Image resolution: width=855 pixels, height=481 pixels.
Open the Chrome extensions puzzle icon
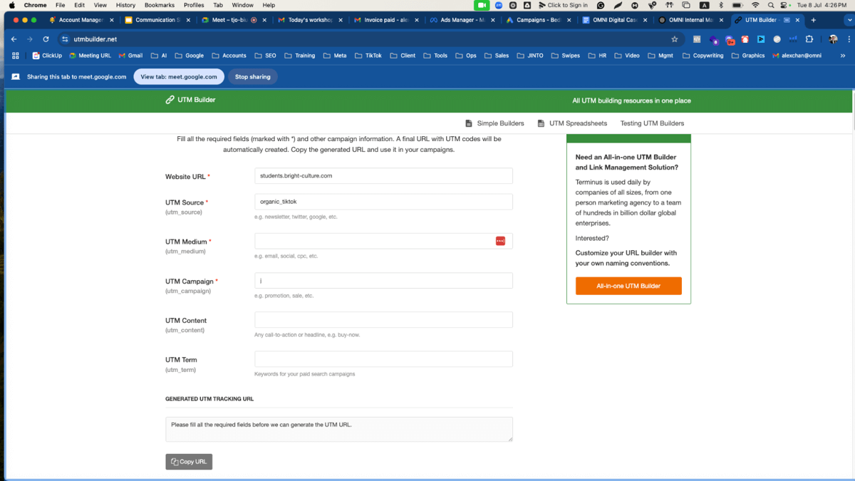[x=809, y=39]
